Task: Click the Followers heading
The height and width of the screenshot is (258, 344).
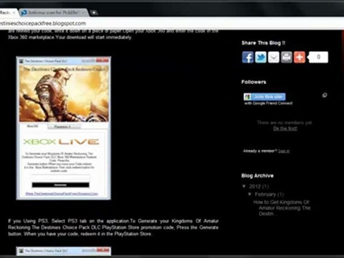Action: (254, 82)
